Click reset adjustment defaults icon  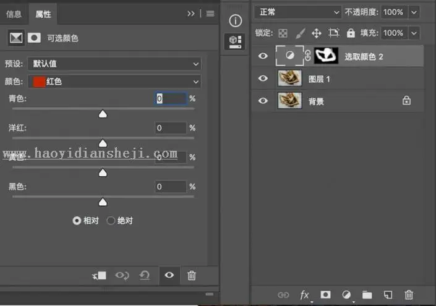coord(145,276)
